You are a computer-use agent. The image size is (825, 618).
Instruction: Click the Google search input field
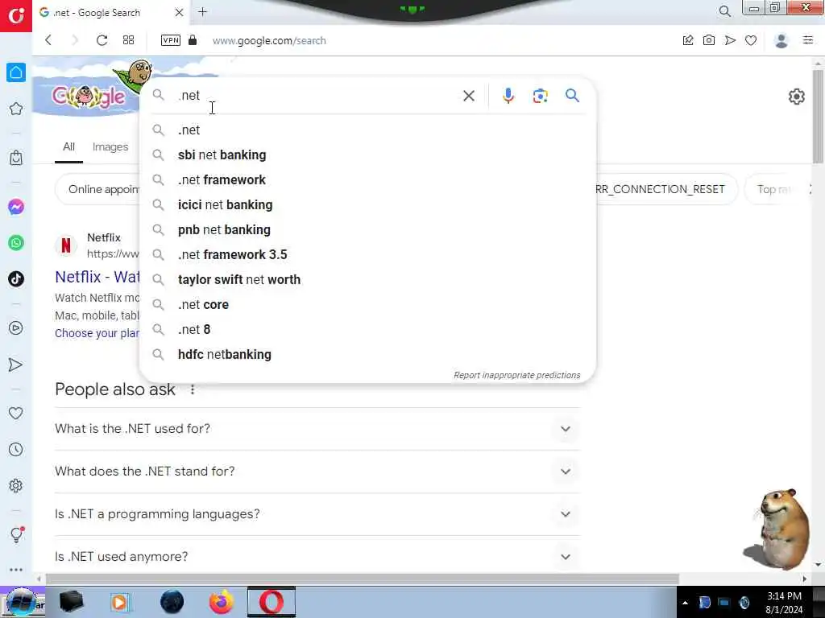click(x=316, y=96)
